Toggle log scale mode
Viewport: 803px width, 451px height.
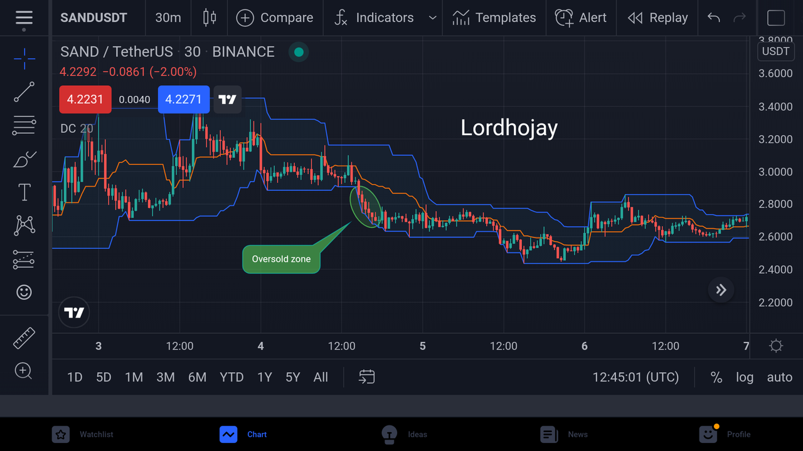[x=745, y=377]
